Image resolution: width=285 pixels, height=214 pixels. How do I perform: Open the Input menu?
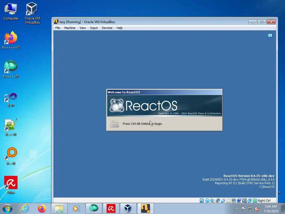coord(94,28)
